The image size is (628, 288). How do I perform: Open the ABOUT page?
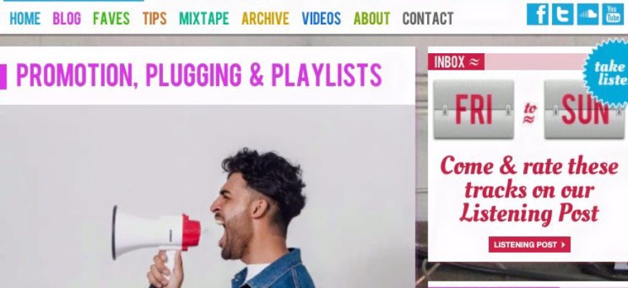[x=372, y=19]
